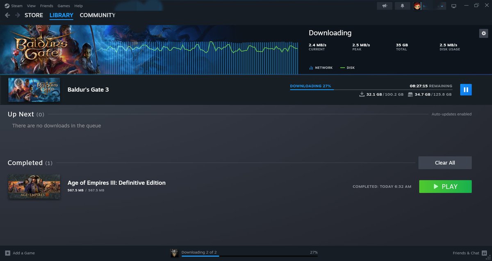
Task: Open the notifications bell
Action: (x=402, y=6)
